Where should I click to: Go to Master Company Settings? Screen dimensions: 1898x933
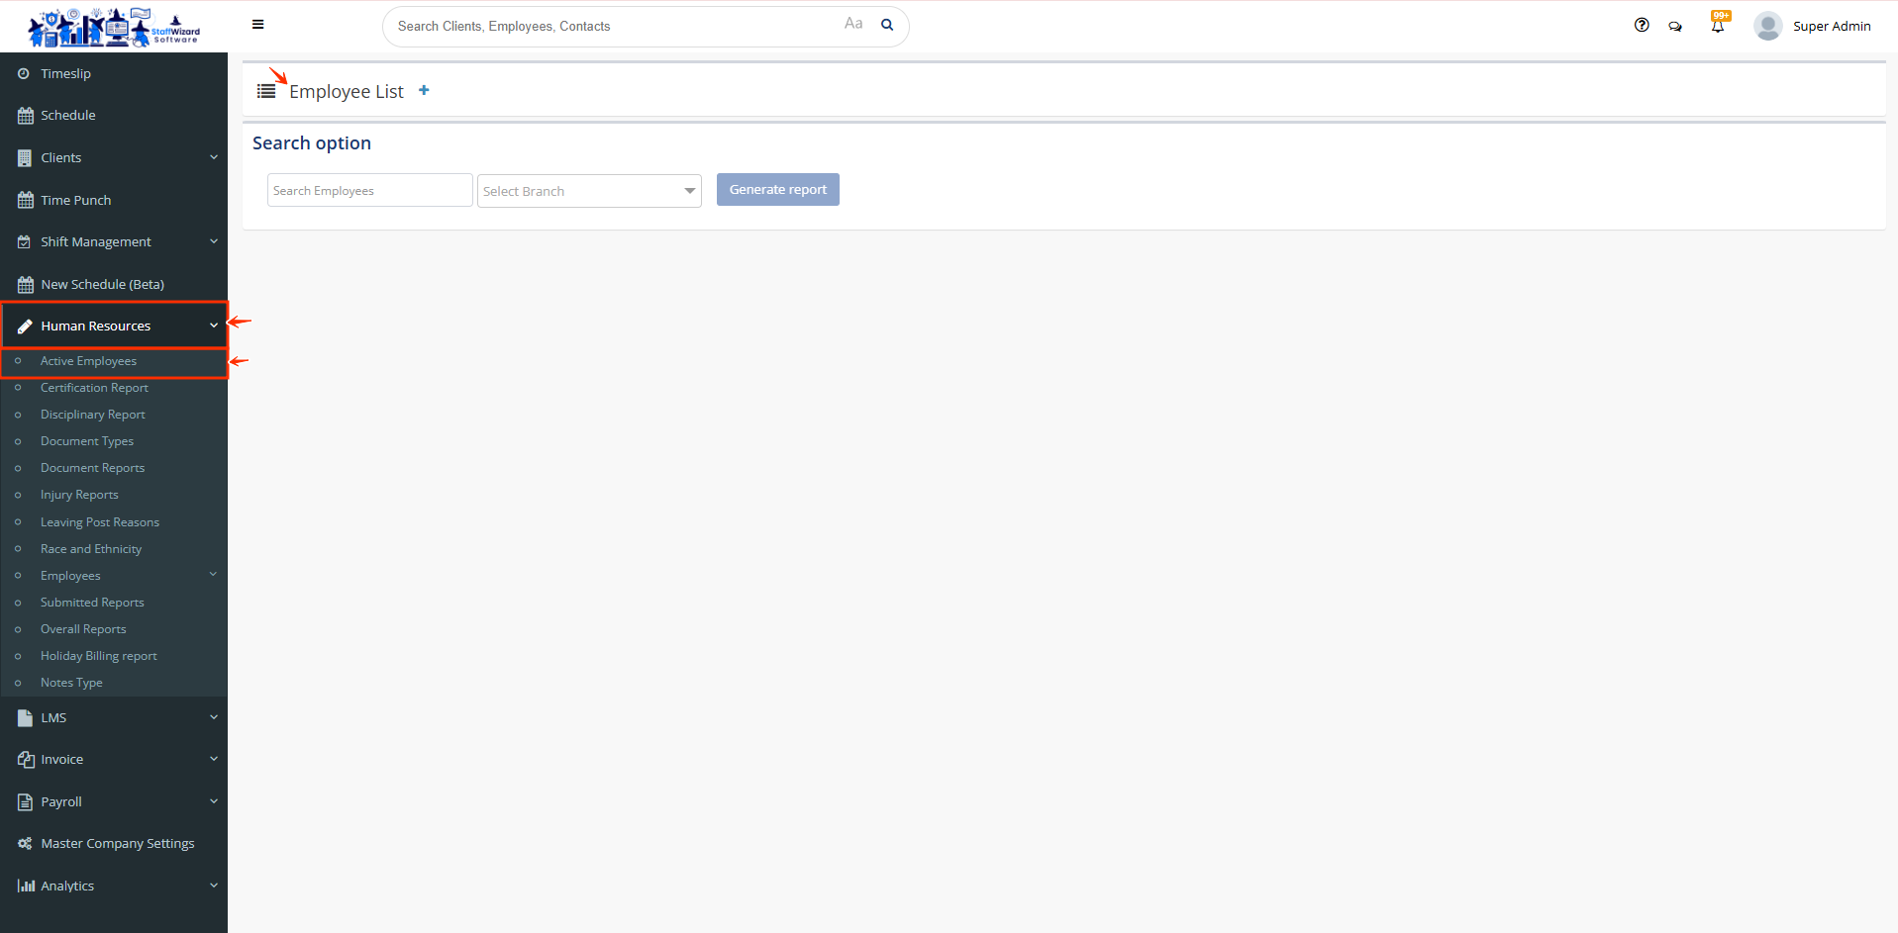[117, 843]
